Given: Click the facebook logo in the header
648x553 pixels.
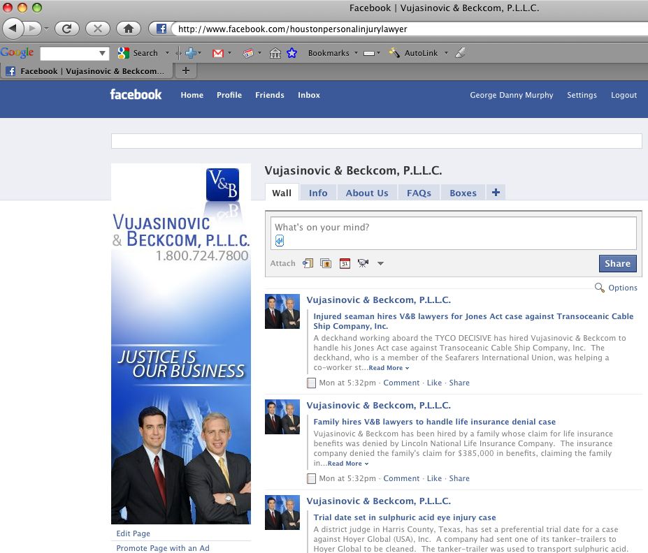Looking at the screenshot, I should pos(136,94).
